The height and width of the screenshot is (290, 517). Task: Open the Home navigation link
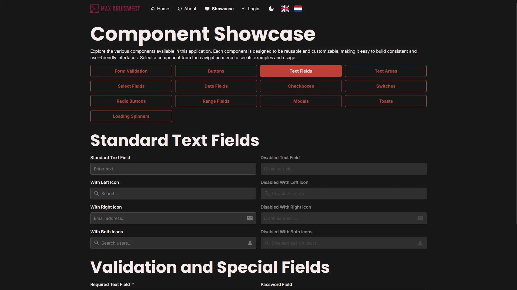(x=160, y=9)
